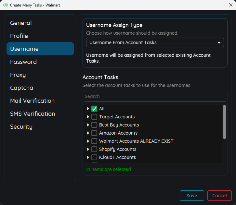Click the account tasks list scrollbar

224,122
